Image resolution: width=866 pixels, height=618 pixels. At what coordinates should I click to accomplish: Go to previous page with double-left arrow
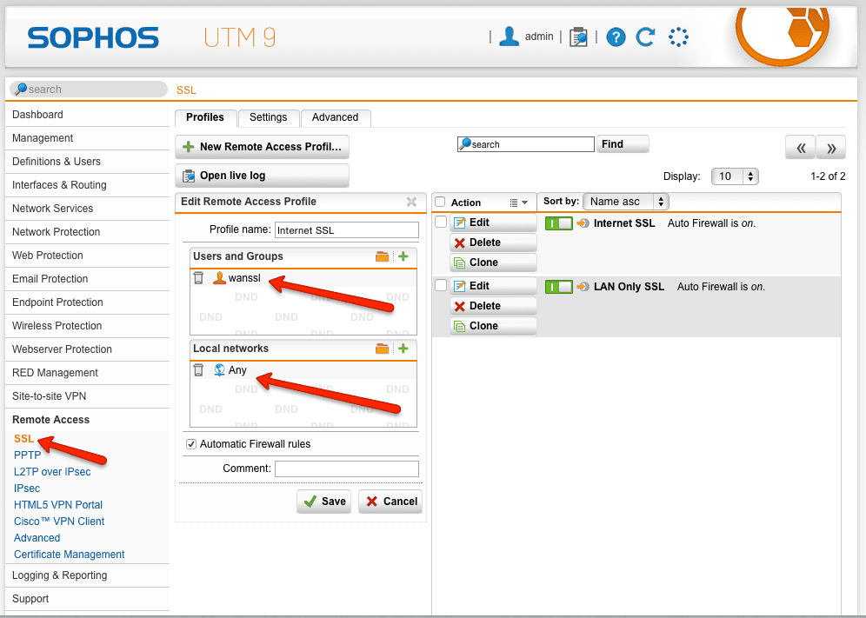click(x=801, y=148)
